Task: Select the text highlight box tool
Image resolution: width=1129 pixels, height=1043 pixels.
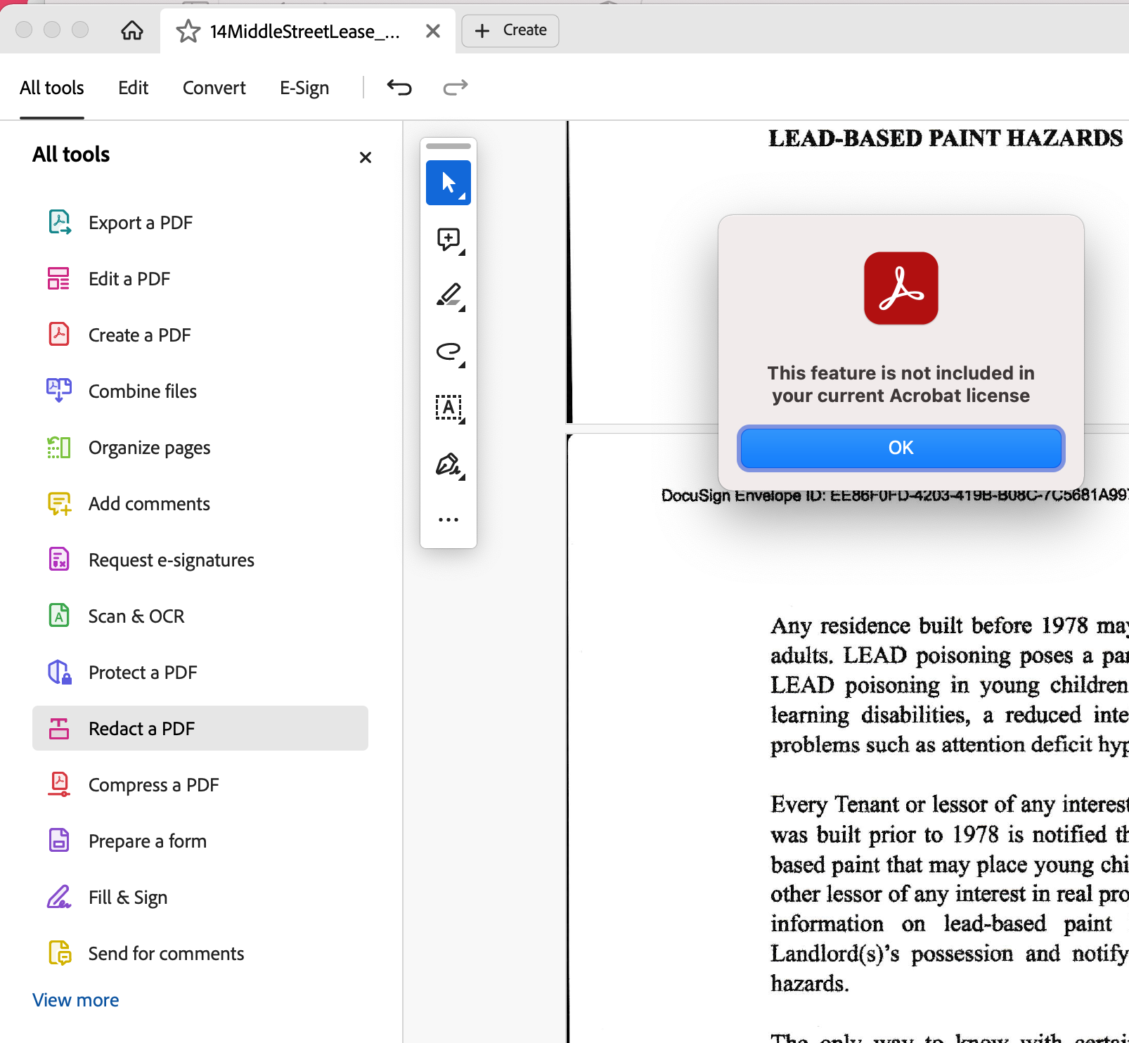Action: coord(449,408)
